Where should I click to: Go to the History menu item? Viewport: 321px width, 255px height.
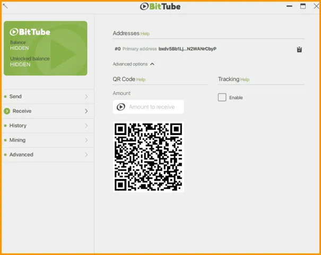tap(48, 126)
